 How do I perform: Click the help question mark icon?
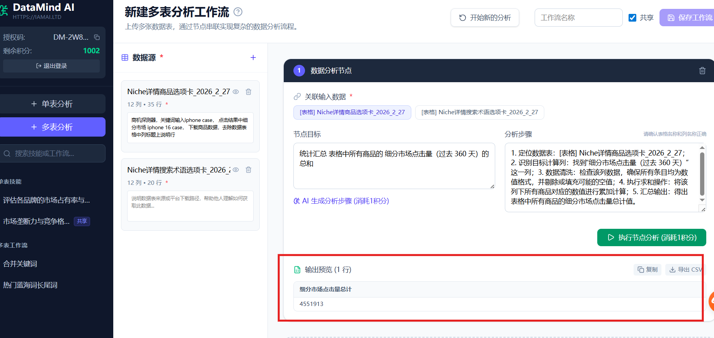[238, 12]
